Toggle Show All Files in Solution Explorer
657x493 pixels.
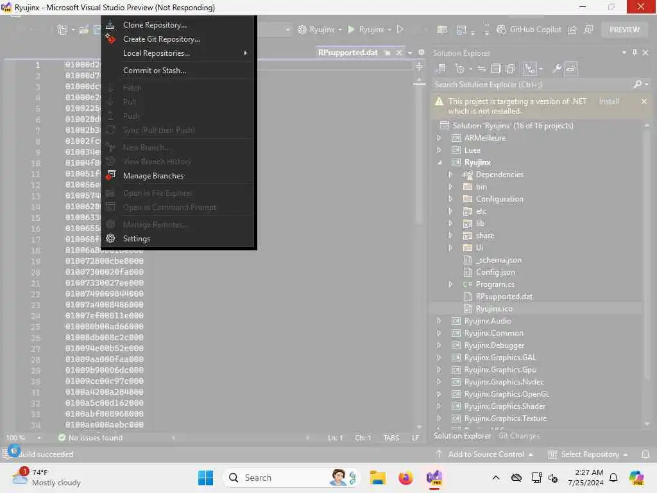(x=510, y=69)
